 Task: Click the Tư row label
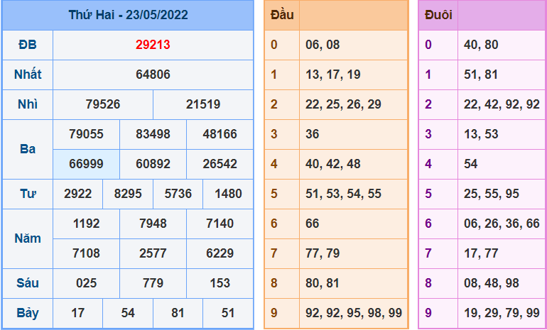(28, 194)
